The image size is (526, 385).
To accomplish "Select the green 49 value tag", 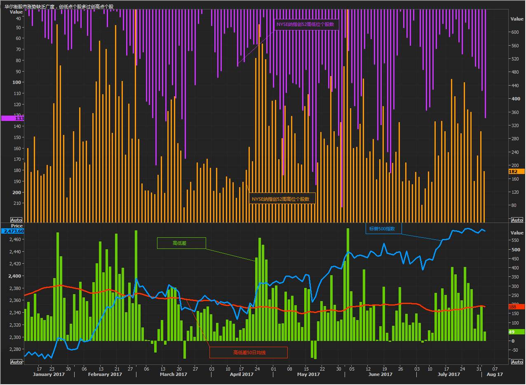I will pyautogui.click(x=517, y=332).
